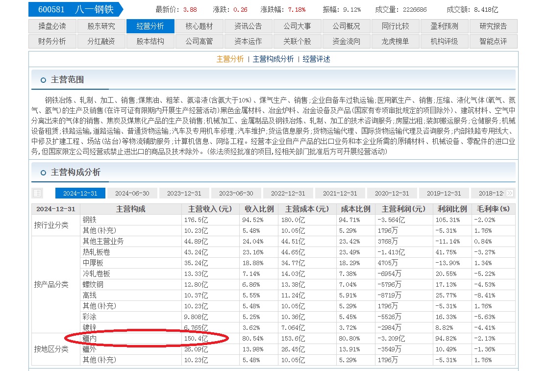The height and width of the screenshot is (371, 548).
Task: Click the next-dates arrow after 2018-12 tab
Action: [510, 193]
